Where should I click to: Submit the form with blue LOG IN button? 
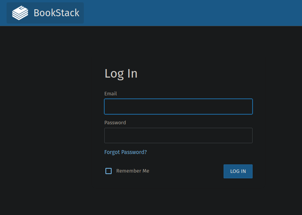[238, 171]
